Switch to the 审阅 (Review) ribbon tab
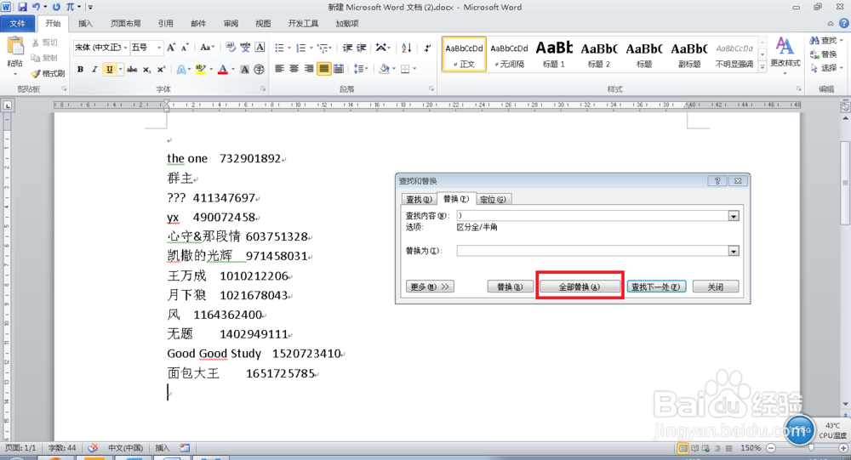Viewport: 851px width, 460px height. [231, 23]
